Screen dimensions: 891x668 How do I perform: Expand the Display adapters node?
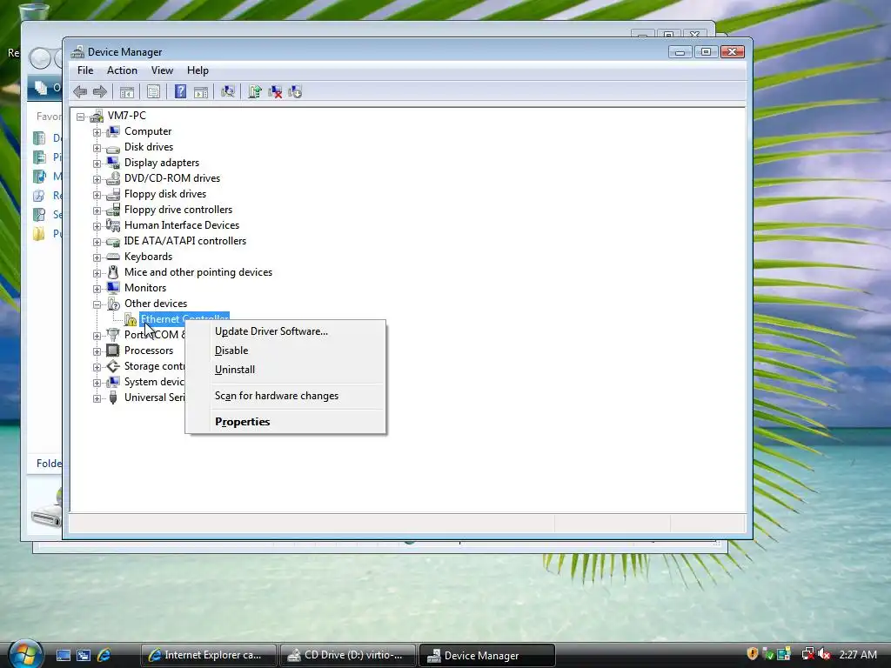pos(97,163)
